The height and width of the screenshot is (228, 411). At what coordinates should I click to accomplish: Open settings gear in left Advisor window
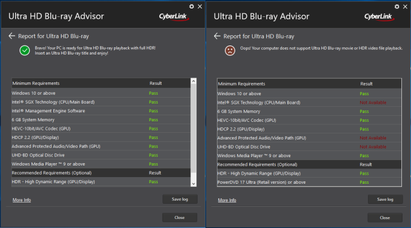click(x=192, y=7)
